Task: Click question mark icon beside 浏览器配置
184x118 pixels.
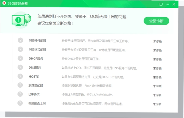Action: (x=20, y=85)
